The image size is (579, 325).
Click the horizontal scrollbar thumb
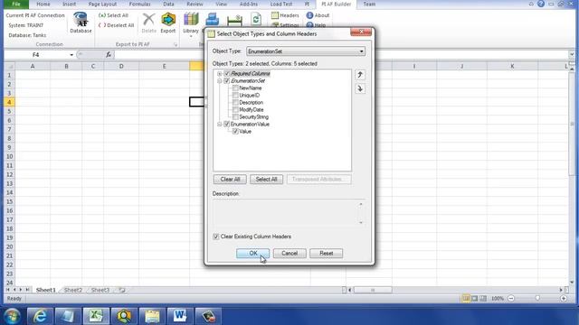point(373,290)
